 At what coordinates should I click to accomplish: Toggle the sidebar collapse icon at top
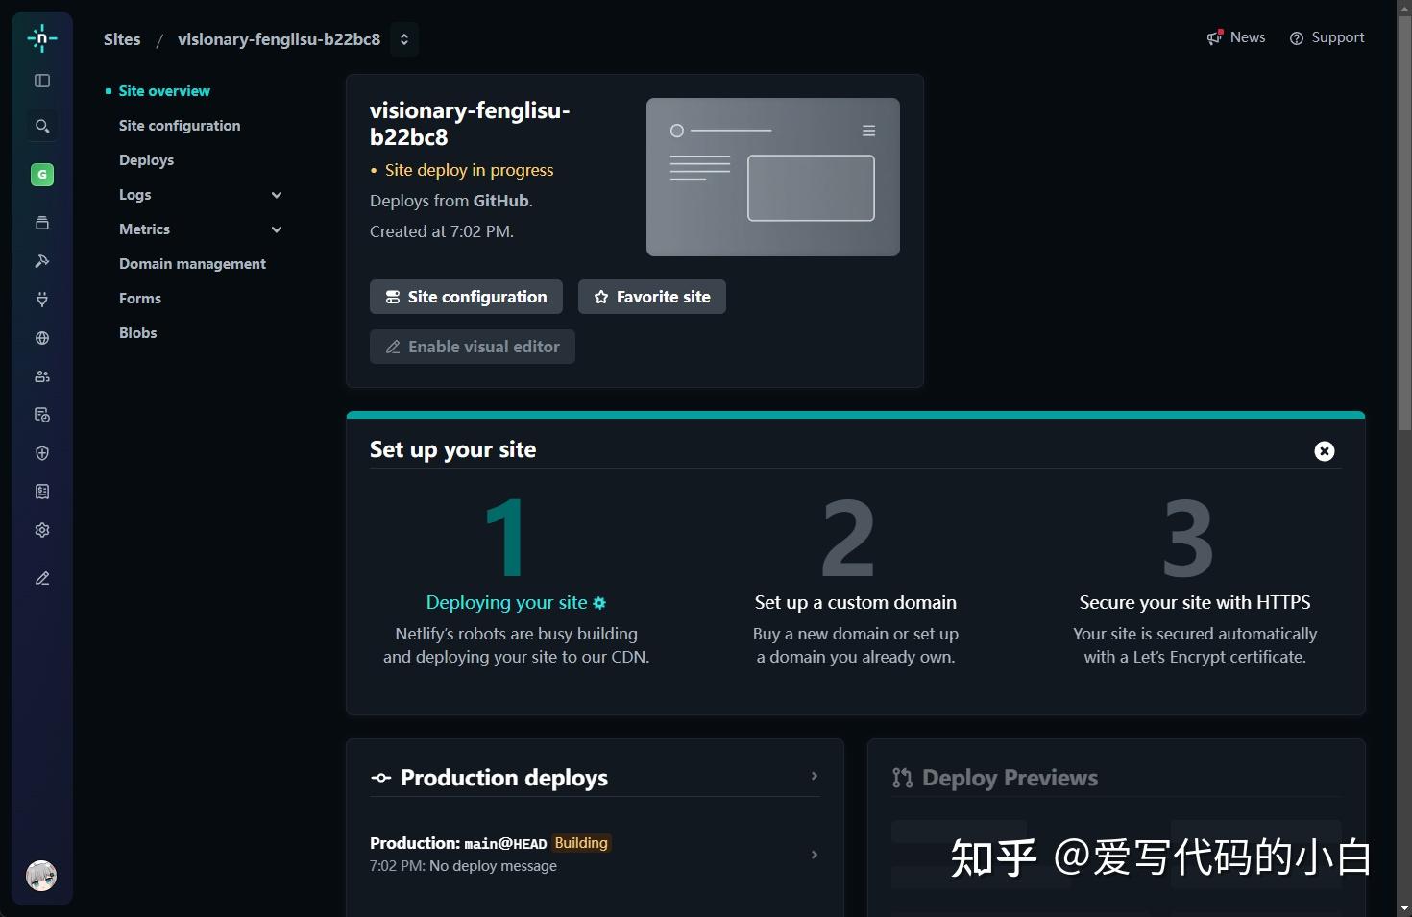pyautogui.click(x=41, y=81)
